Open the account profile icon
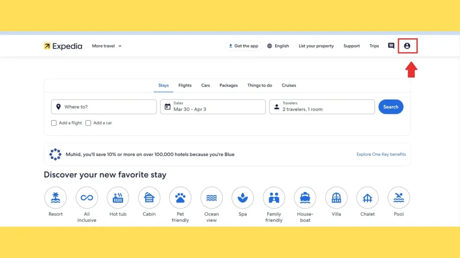This screenshot has width=460, height=258. coord(407,46)
